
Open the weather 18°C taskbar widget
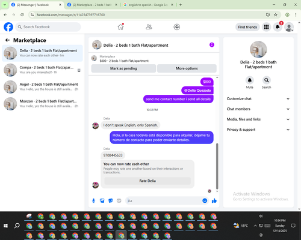[x=241, y=226]
